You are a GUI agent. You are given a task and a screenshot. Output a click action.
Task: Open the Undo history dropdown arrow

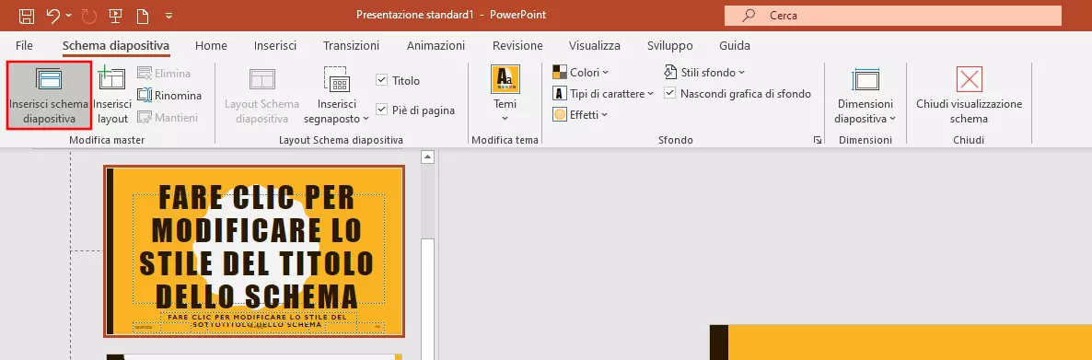click(68, 15)
